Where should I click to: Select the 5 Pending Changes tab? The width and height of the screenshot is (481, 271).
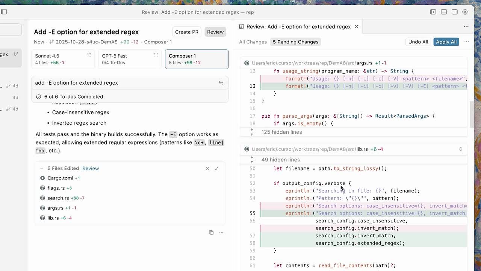[295, 42]
